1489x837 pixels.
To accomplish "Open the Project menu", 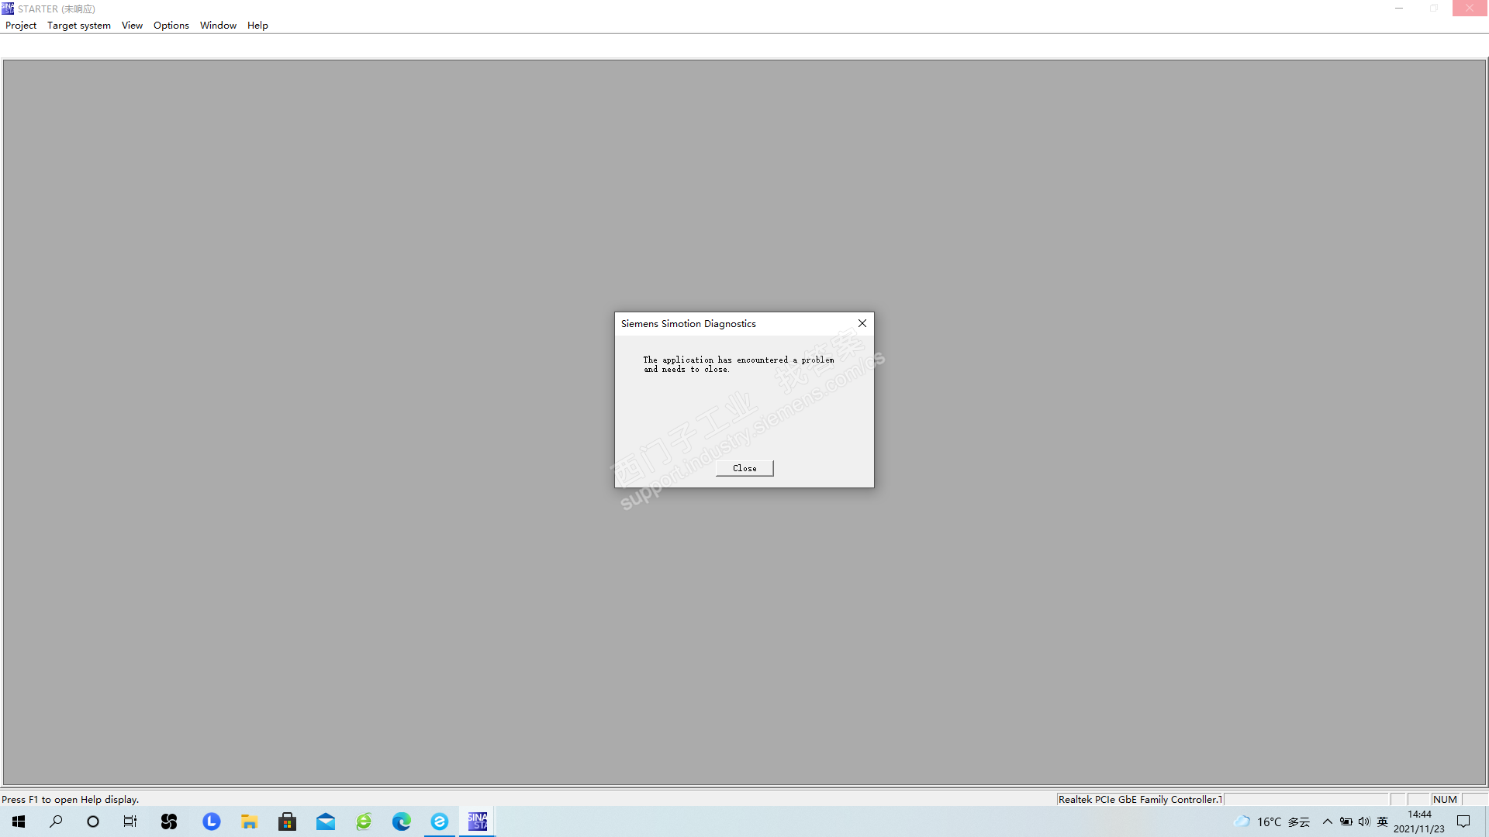I will tap(21, 26).
